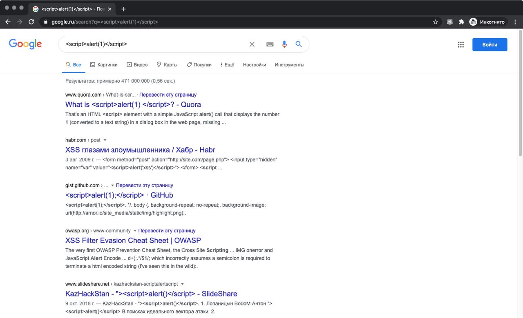Go to the Google logo homepage
The image size is (523, 318).
click(x=25, y=44)
